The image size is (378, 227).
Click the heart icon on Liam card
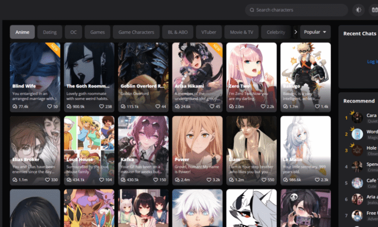263,180
